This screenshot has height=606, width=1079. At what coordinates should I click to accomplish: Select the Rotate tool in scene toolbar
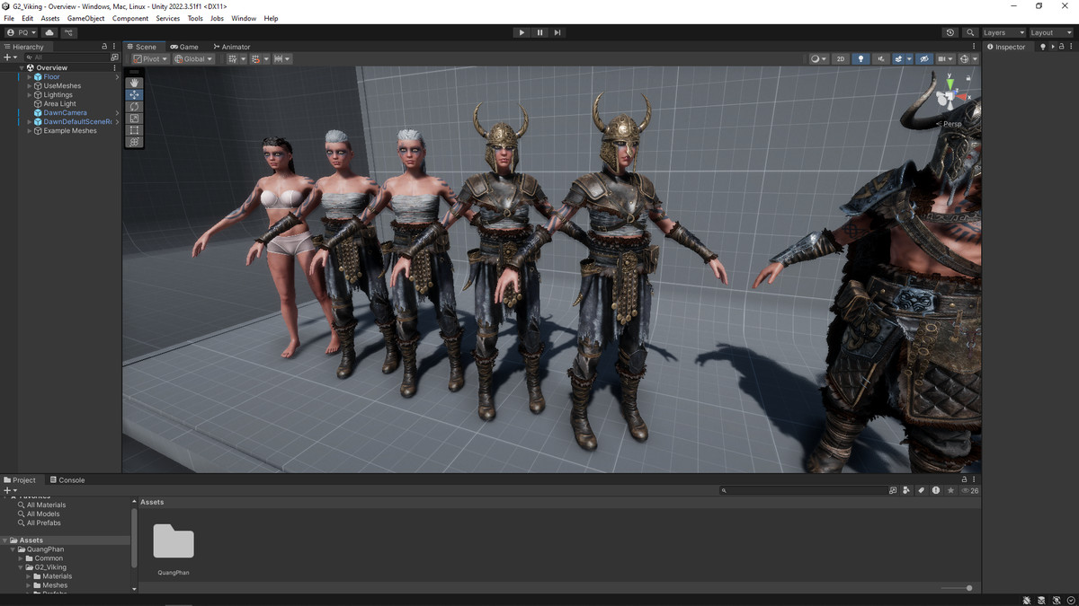pyautogui.click(x=134, y=106)
